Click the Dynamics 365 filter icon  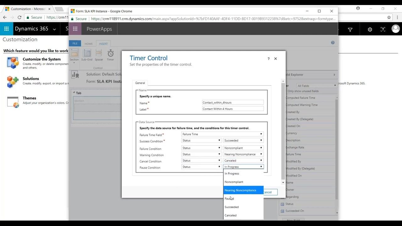point(350,30)
